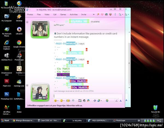The image size is (164, 128).
Task: Open My Network Places icon
Action: (x=7, y=32)
